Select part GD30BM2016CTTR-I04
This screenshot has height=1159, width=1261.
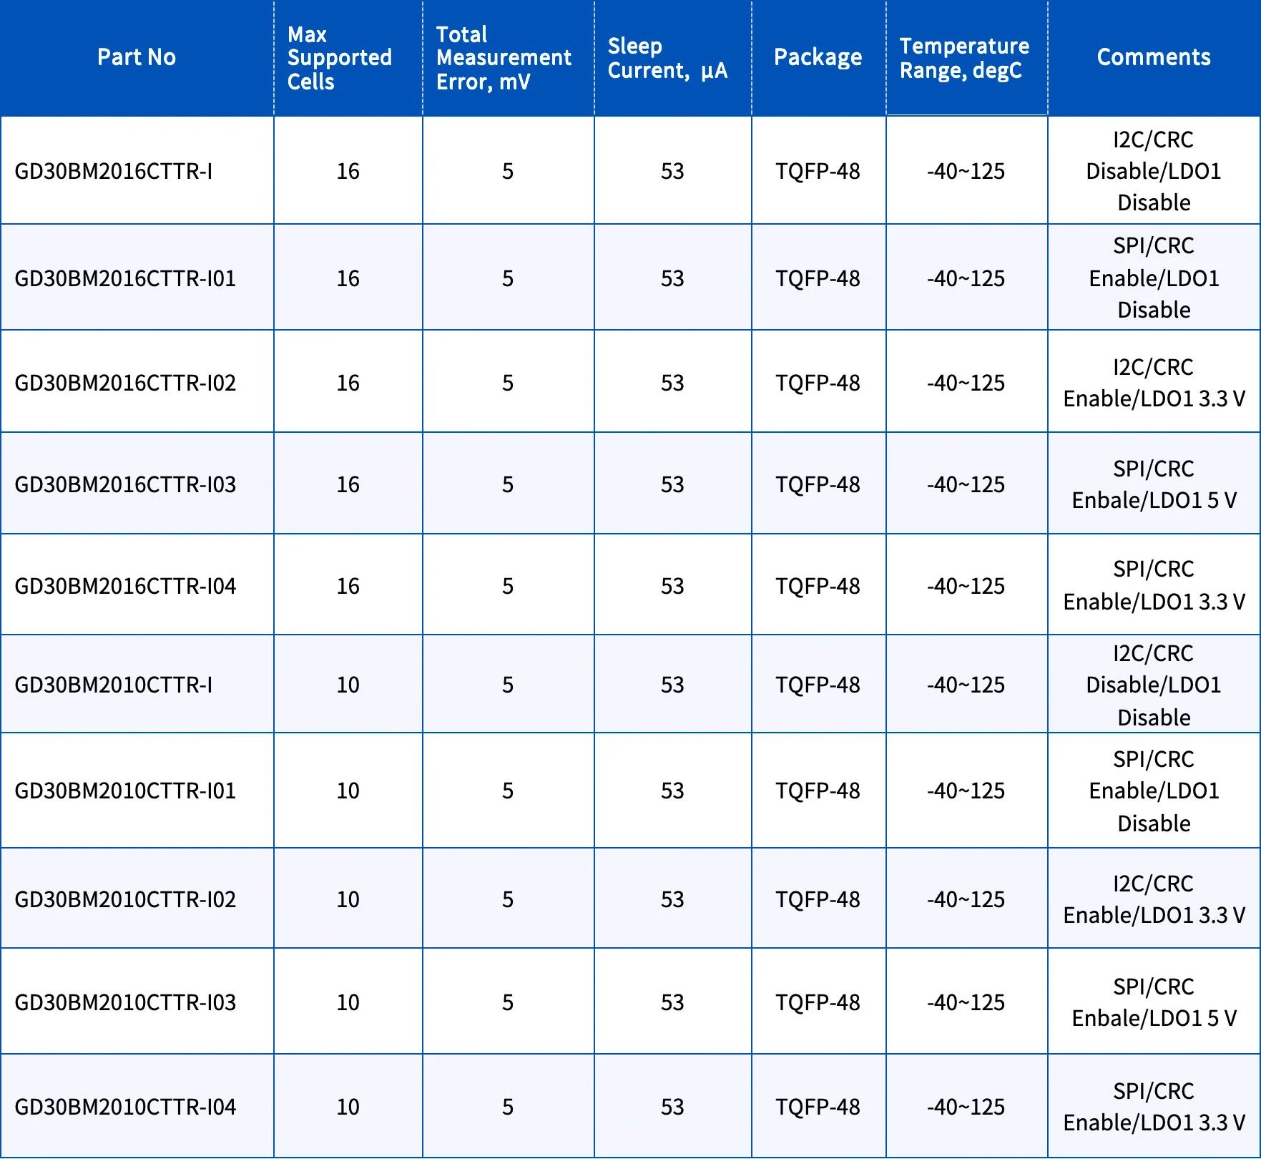pos(125,586)
